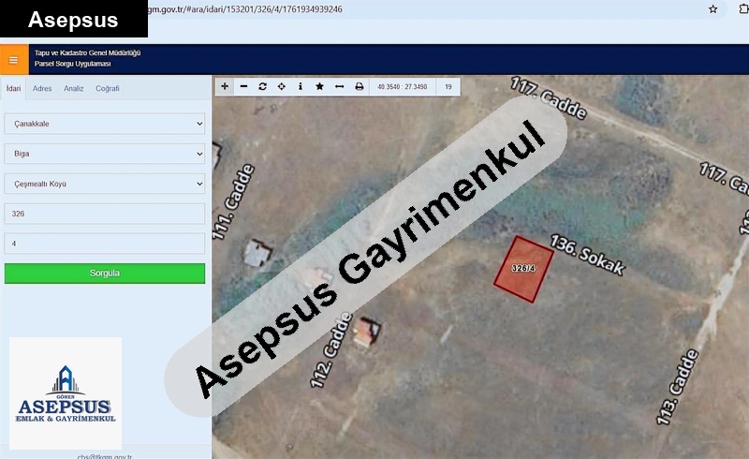This screenshot has height=459, width=749.
Task: Select the distance measure arrow tool
Action: [339, 86]
